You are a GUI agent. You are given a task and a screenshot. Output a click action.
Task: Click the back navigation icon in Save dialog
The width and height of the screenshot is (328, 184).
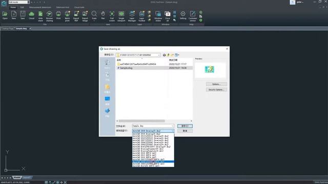click(164, 55)
